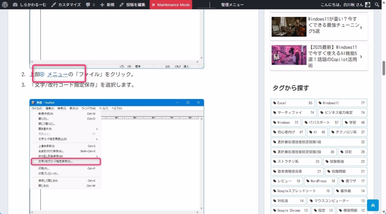Click the brush icon beside カスタマイズ
Screen dimensions: 386x214
coord(54,5)
